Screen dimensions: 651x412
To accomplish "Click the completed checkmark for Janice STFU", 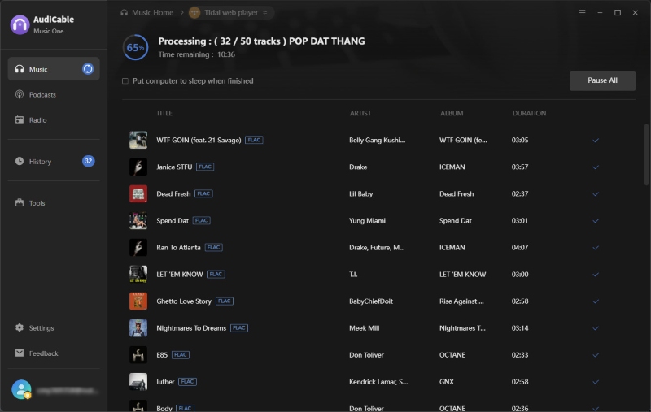I will tap(596, 167).
